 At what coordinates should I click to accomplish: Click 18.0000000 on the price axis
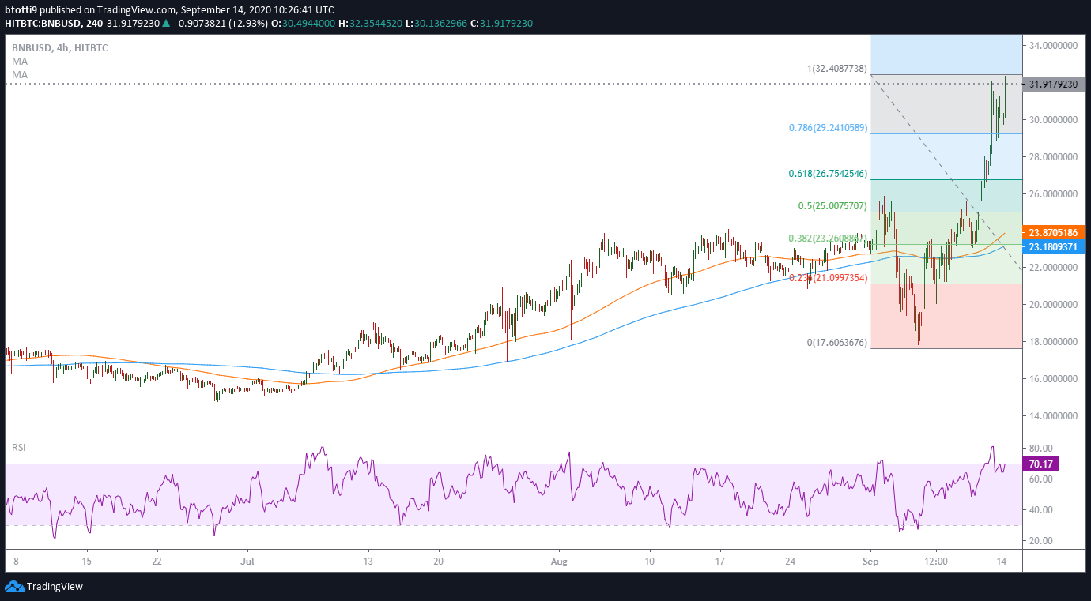tap(1054, 342)
